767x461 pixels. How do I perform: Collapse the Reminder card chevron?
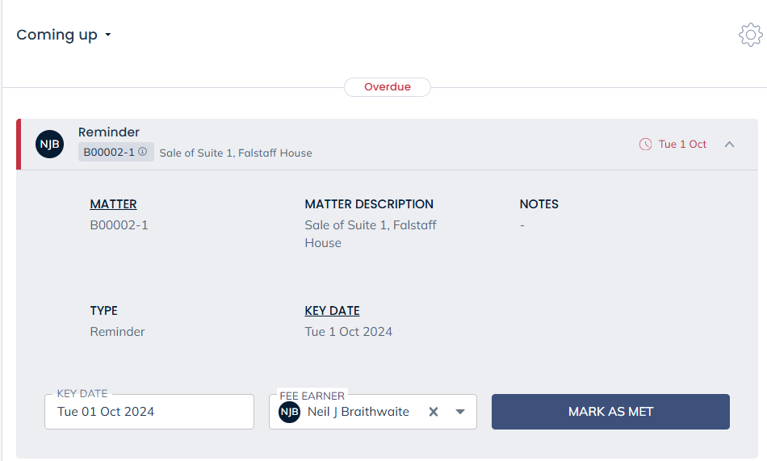[x=729, y=145]
